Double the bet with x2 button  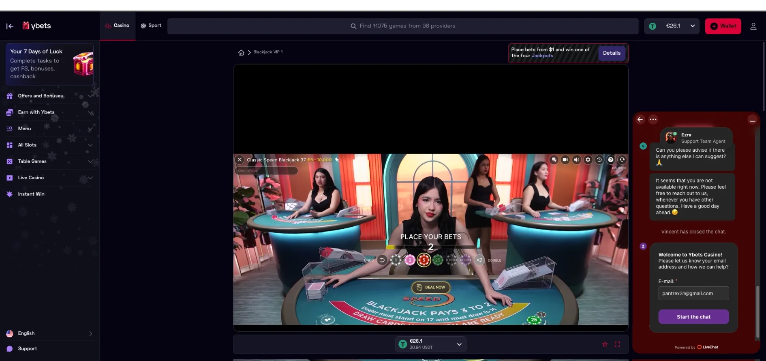pyautogui.click(x=479, y=260)
